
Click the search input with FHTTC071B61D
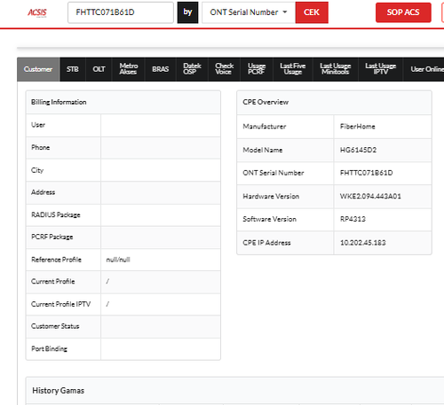[121, 12]
